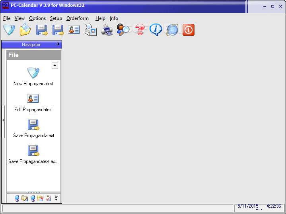The image size is (286, 214).
Task: Open print preview from the toolbar
Action: 91,30
